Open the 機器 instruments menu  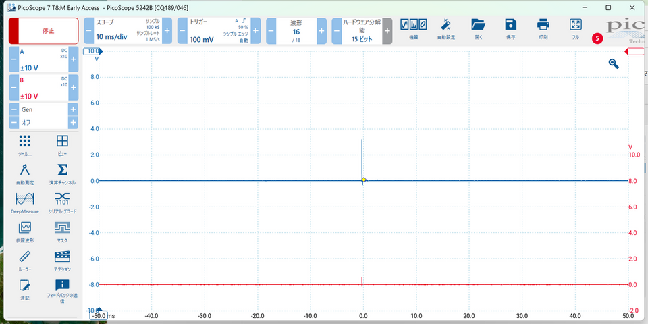[414, 30]
